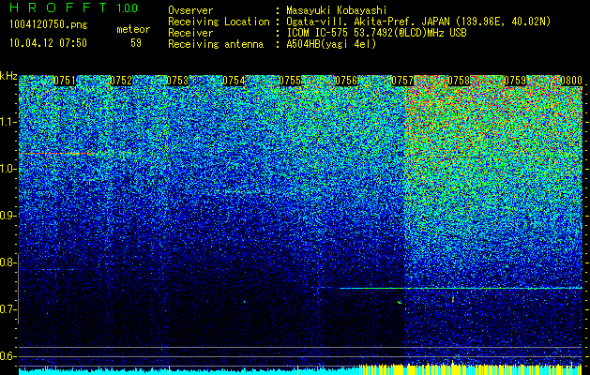This screenshot has height=375, width=590.
Task: Click the 0.6 frequency axis label
Action: click(x=8, y=356)
